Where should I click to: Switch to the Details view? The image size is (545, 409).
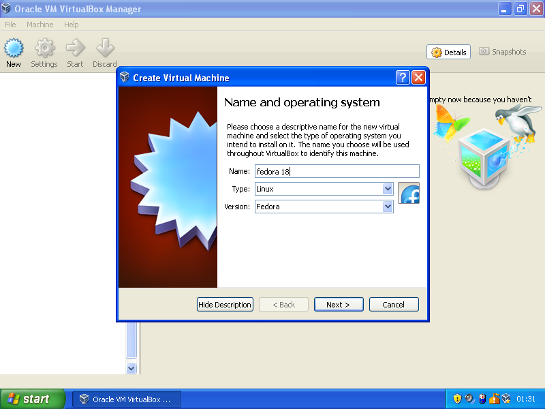tap(448, 52)
